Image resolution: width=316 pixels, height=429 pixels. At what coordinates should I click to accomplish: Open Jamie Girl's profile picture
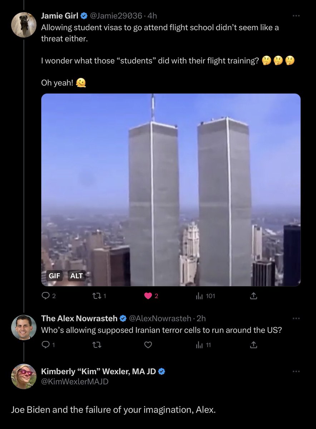[24, 25]
